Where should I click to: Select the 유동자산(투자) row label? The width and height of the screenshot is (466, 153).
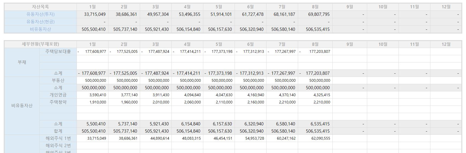pos(40,14)
